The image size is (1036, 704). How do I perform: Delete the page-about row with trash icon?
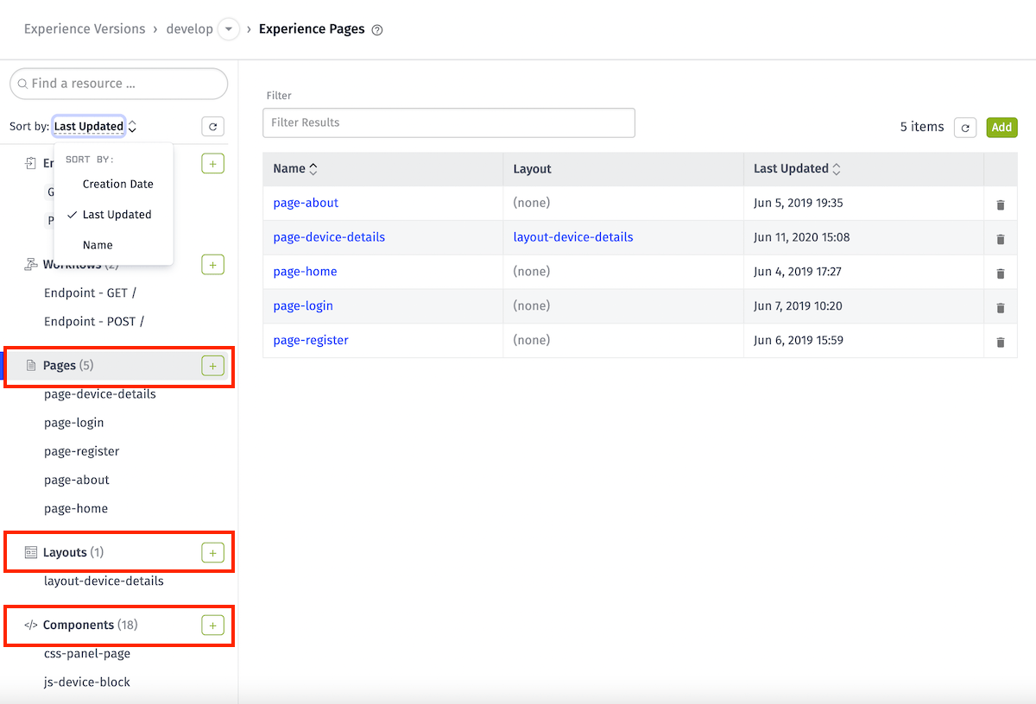coord(1001,204)
